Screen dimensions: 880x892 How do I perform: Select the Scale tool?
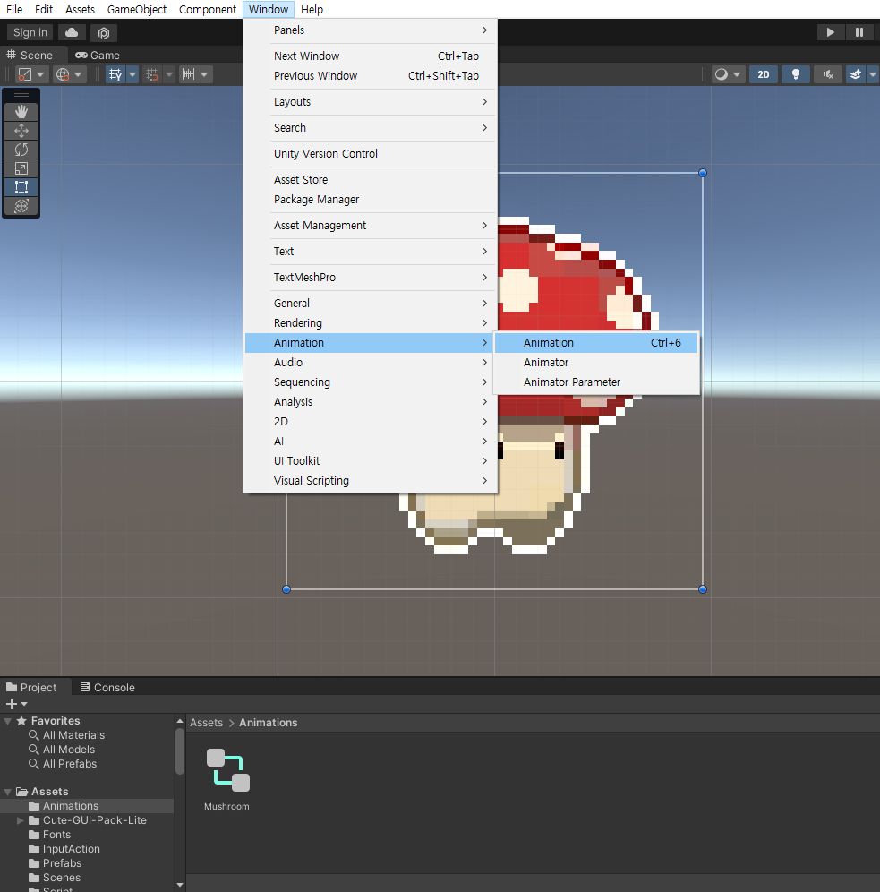21,168
